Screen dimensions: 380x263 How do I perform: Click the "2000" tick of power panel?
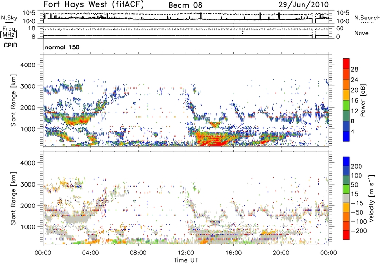coord(28,108)
